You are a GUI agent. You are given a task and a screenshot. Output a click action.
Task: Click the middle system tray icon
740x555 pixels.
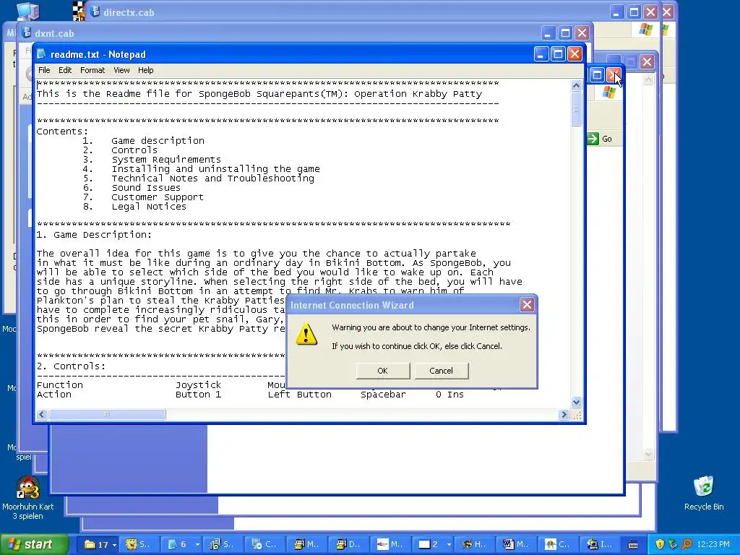tap(673, 545)
